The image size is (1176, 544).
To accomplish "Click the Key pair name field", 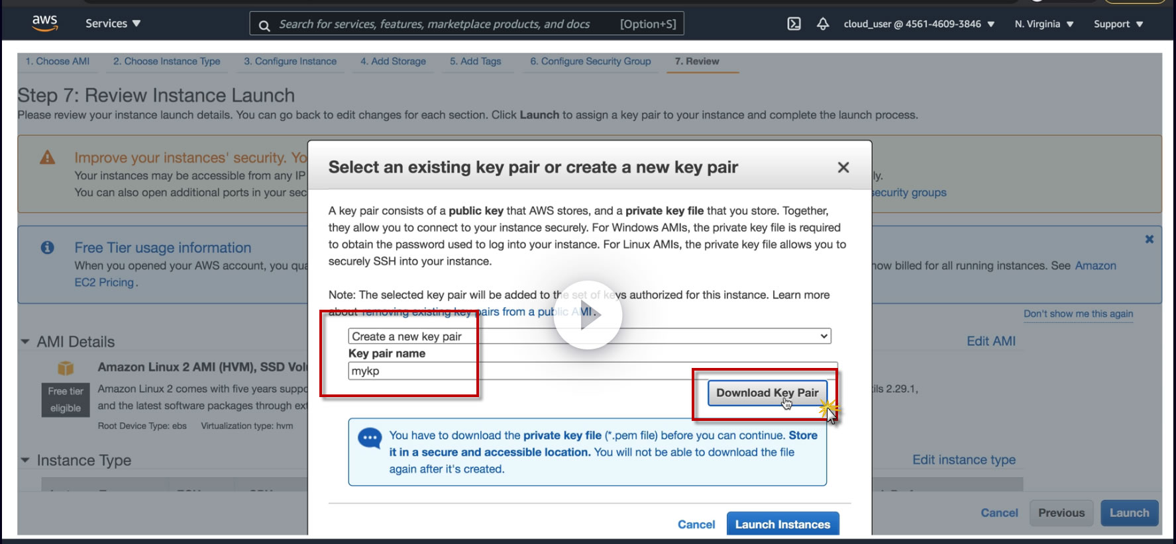I will pos(593,371).
